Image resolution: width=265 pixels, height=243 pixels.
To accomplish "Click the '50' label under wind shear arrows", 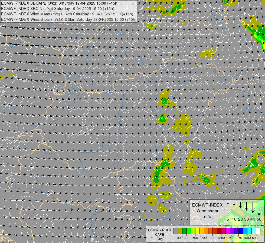I will [259, 219].
